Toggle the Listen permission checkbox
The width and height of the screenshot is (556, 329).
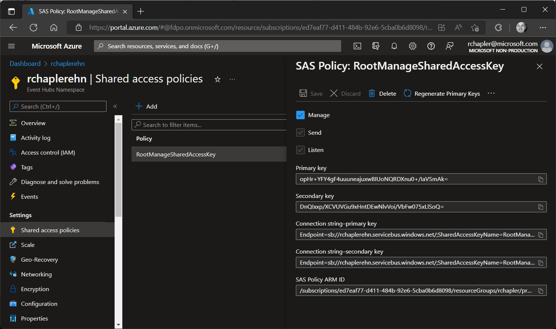coord(300,150)
